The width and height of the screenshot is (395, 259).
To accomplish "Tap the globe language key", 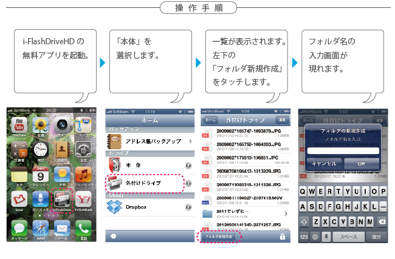I will 315,237.
